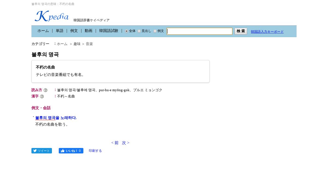
Task: Go to previous entry < 前
Action: point(115,143)
